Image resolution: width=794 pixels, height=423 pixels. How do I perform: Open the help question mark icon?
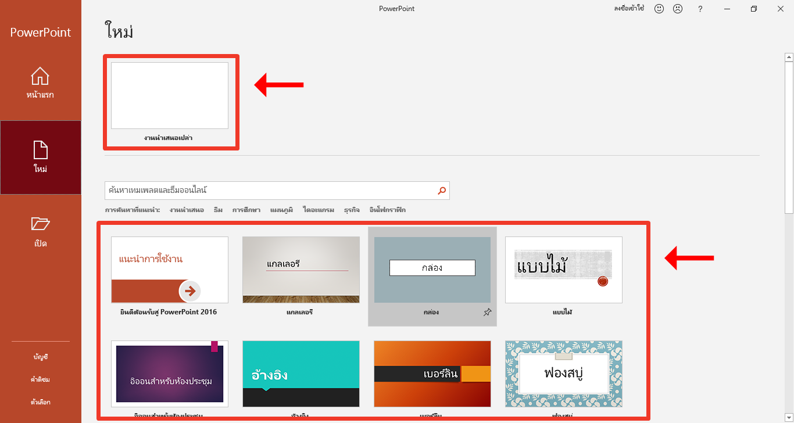tap(700, 9)
